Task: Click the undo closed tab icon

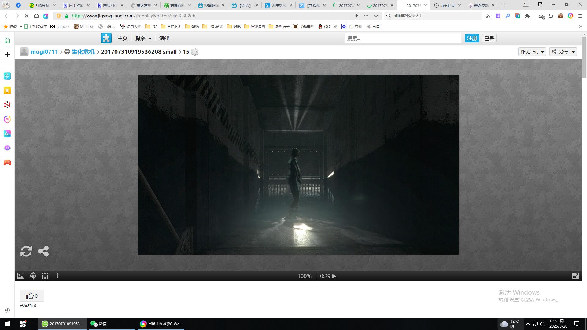Action: [551, 16]
